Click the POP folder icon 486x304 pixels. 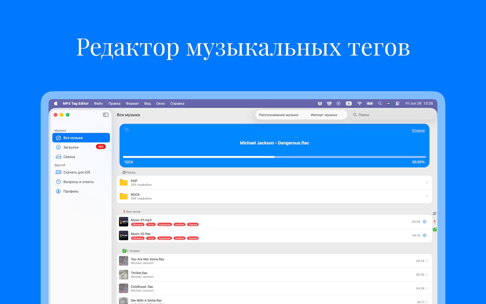[124, 183]
